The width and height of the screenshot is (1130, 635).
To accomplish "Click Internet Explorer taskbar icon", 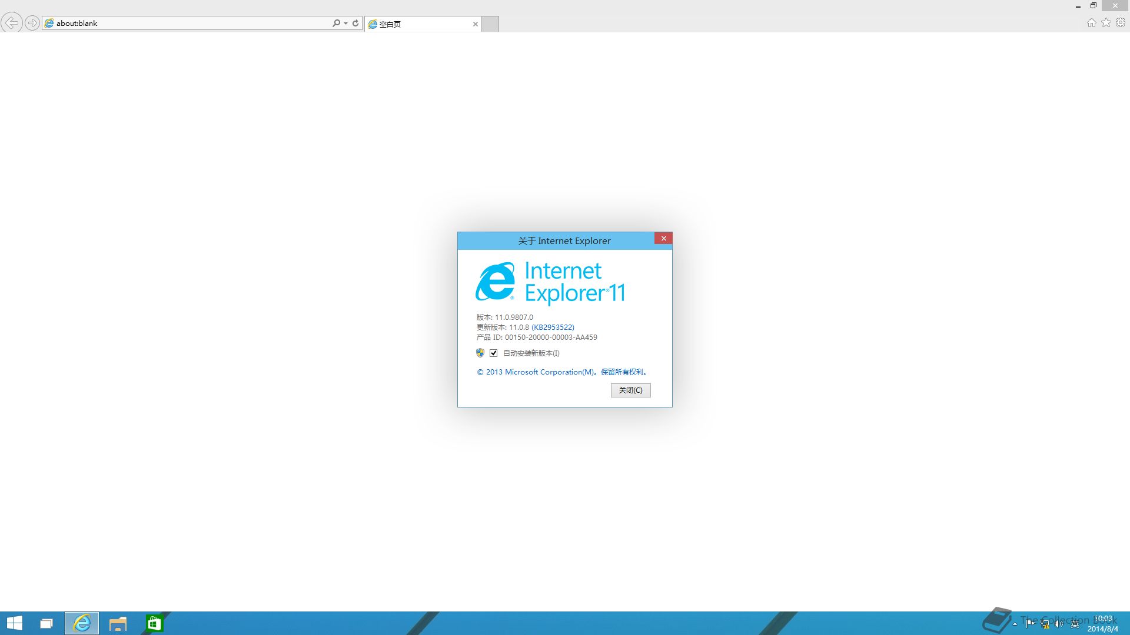I will [x=82, y=623].
